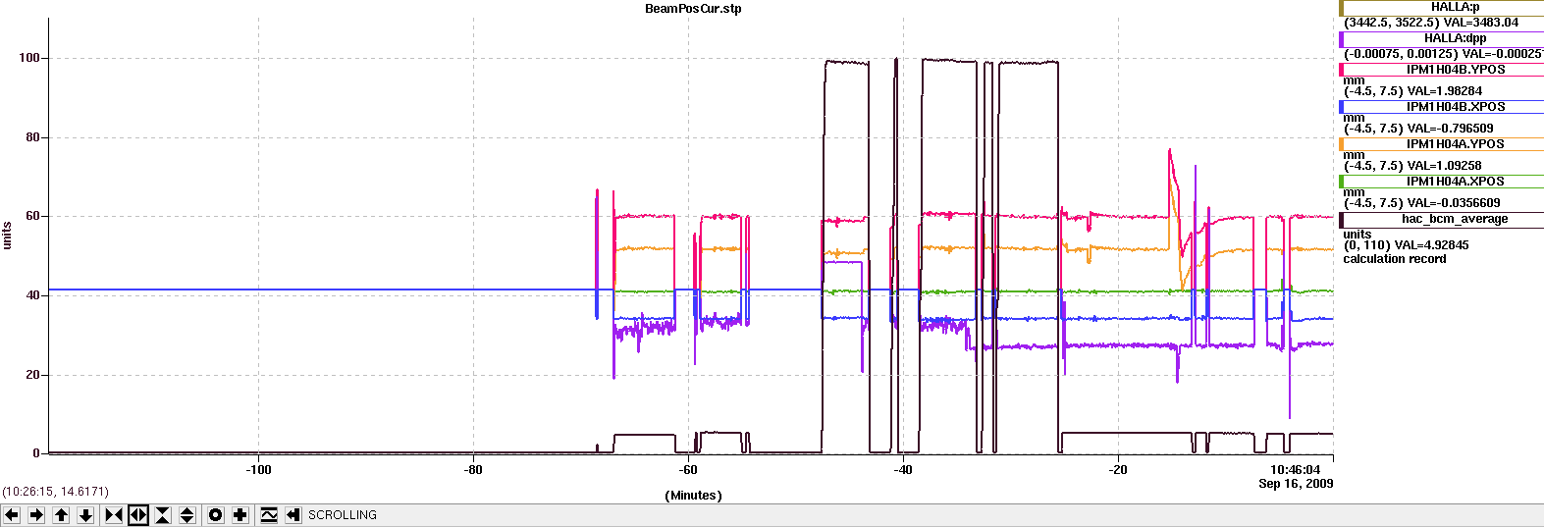This screenshot has height=527, width=1544.
Task: Compress the vertical axis with the hourglass-shaped icon
Action: (163, 515)
